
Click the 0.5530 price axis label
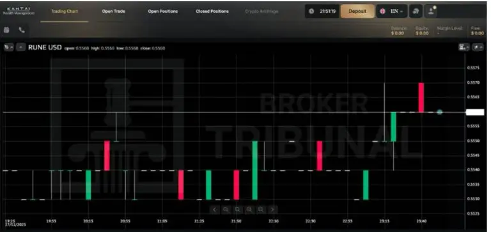[x=473, y=199]
